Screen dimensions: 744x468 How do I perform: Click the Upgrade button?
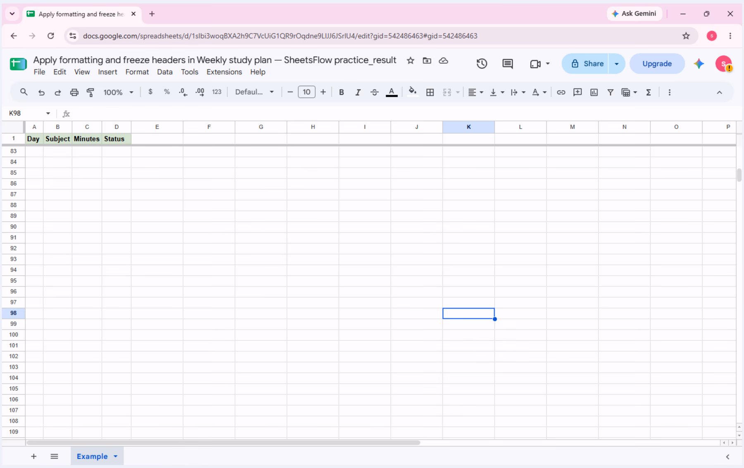point(657,64)
